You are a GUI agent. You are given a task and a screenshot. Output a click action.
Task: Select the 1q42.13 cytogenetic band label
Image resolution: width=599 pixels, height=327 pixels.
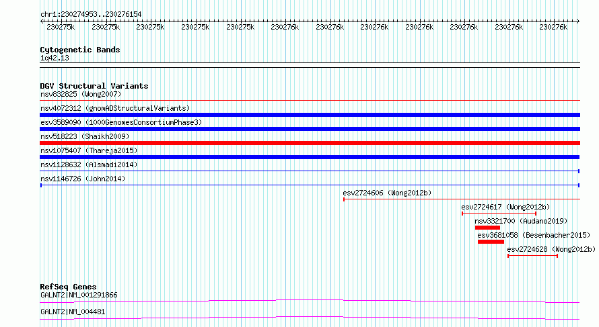pos(55,58)
